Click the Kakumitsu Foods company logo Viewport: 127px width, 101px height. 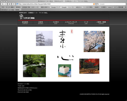click(27, 17)
